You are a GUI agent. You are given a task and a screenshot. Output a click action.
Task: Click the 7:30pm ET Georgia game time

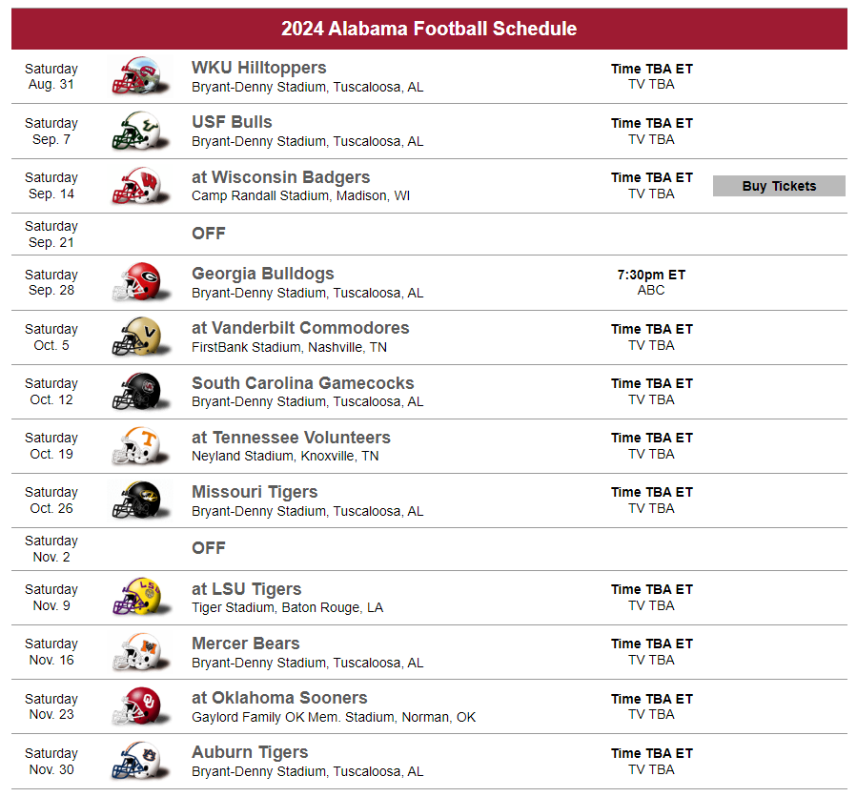(651, 275)
